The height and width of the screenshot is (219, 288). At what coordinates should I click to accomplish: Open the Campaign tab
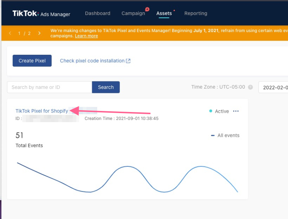133,13
